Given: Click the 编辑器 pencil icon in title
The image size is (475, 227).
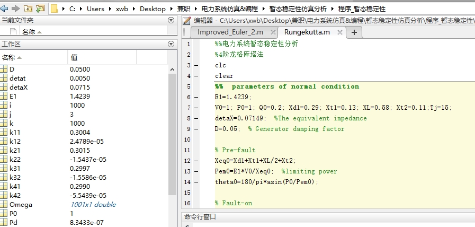Looking at the screenshot, I should click(x=187, y=21).
